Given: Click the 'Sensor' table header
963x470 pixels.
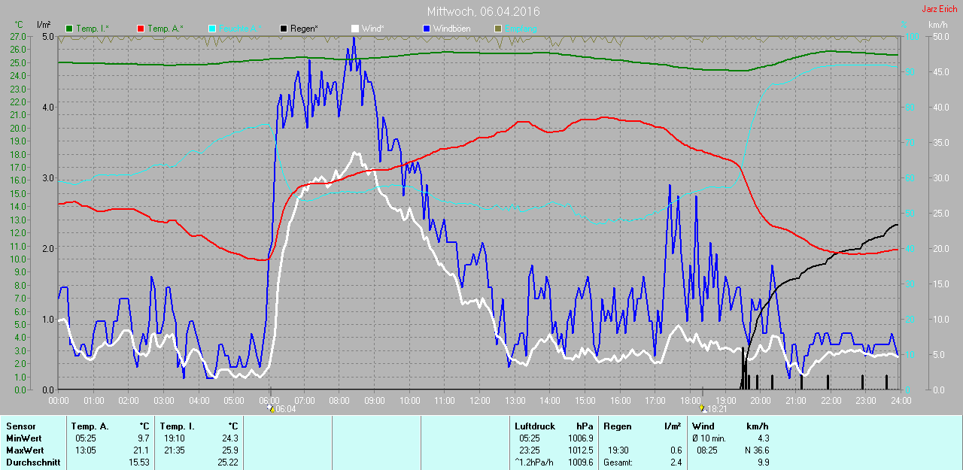Looking at the screenshot, I should click(20, 426).
